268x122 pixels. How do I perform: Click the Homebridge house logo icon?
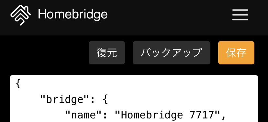point(21,15)
